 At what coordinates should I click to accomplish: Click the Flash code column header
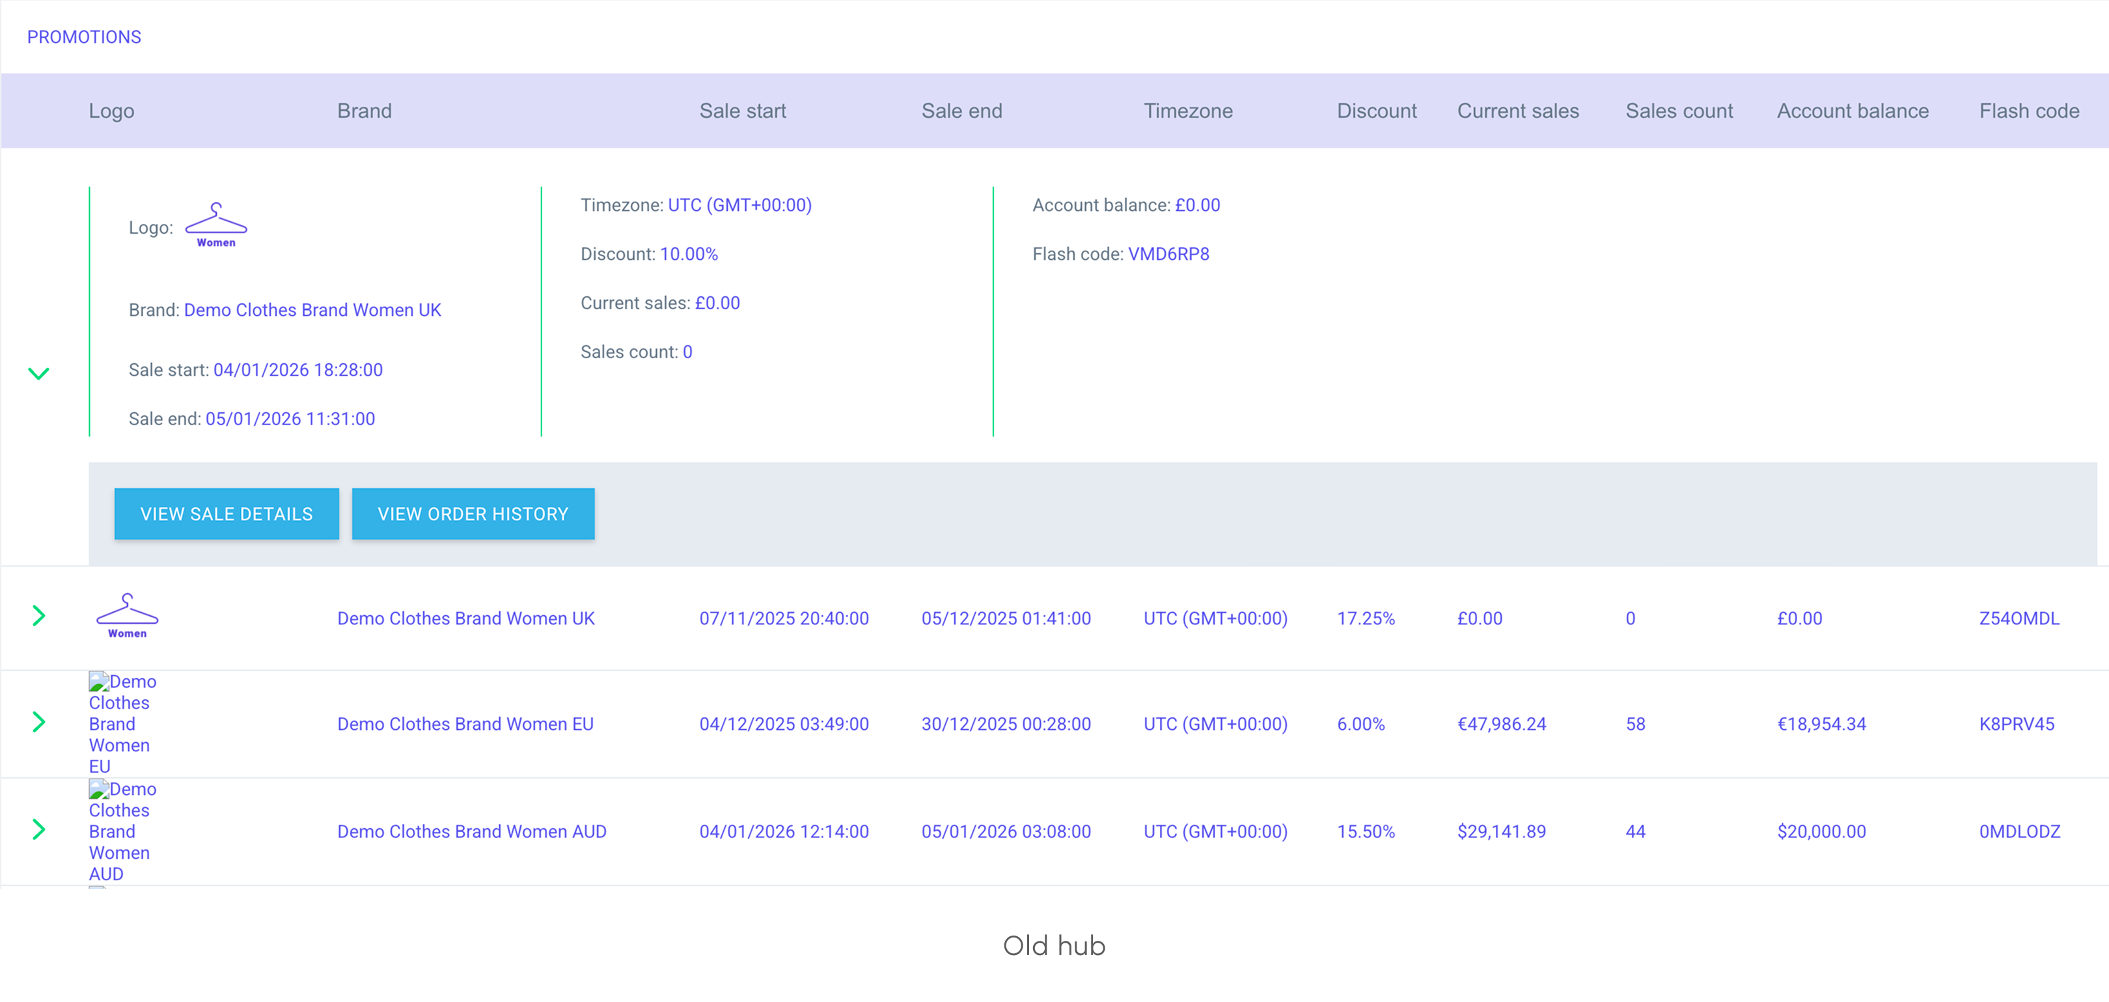pos(2028,111)
